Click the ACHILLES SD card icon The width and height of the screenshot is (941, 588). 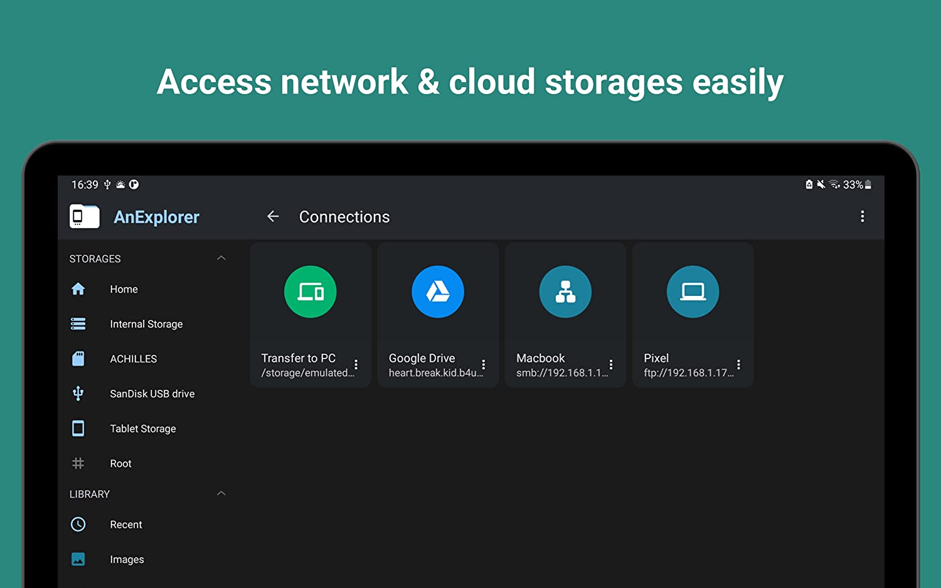tap(78, 359)
